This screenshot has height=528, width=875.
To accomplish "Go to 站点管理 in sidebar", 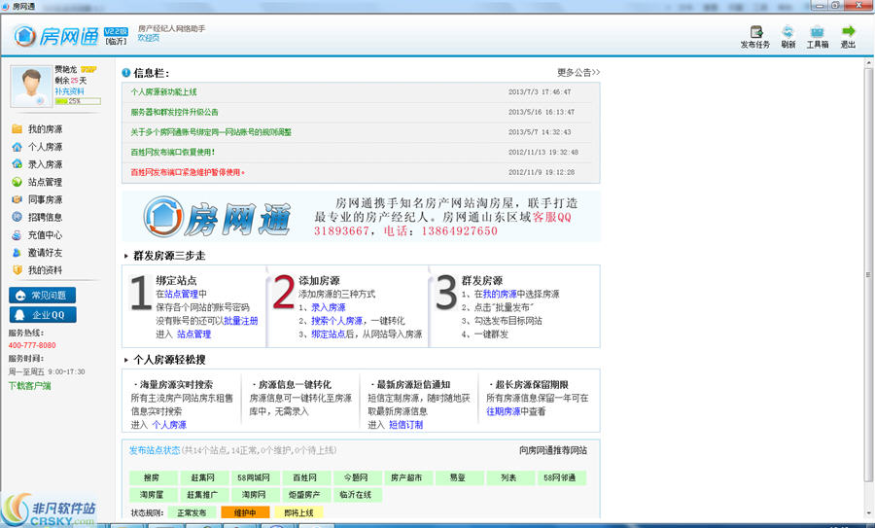I will click(x=45, y=182).
